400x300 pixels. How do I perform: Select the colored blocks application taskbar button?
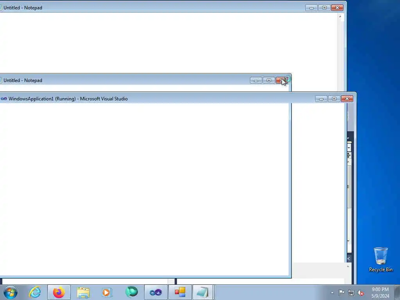[180, 292]
